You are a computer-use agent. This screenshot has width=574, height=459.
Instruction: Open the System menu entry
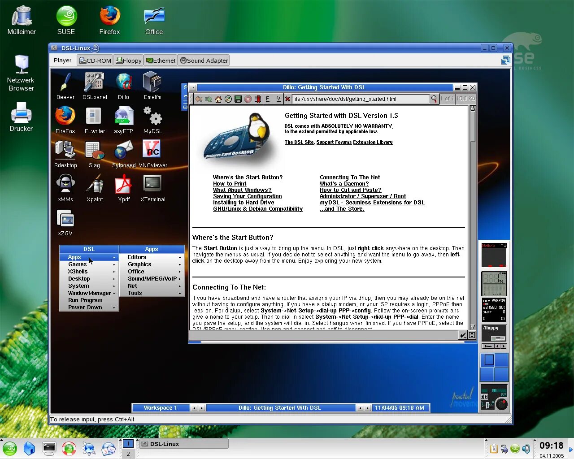[89, 286]
